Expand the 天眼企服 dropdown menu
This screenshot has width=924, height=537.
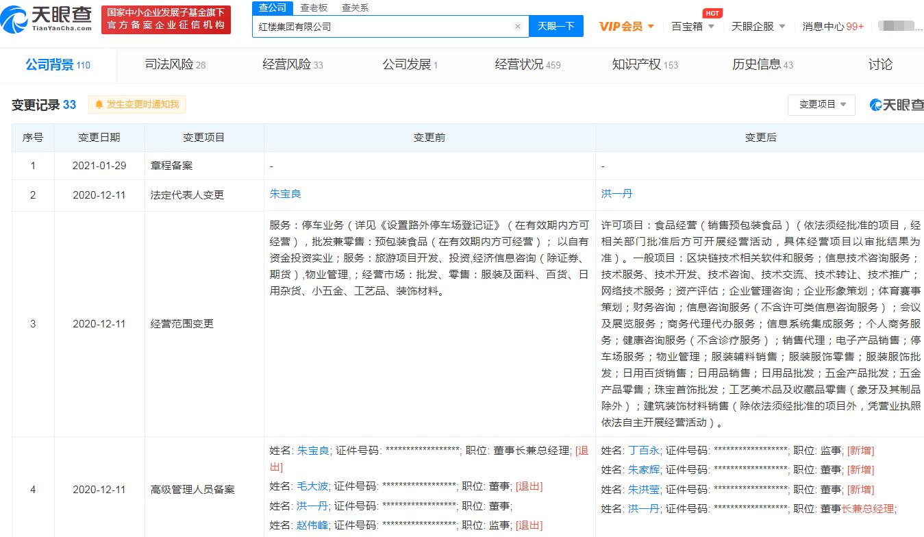click(x=758, y=27)
